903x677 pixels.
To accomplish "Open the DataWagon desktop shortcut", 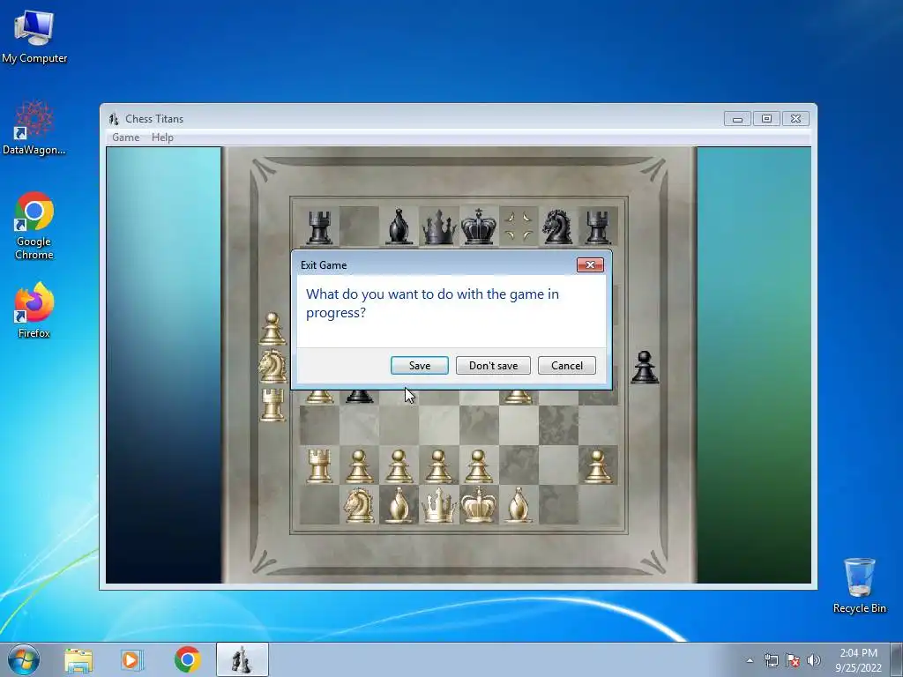I will pyautogui.click(x=34, y=129).
